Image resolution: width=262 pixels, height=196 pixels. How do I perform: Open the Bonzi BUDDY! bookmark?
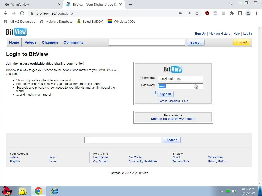(x=90, y=21)
